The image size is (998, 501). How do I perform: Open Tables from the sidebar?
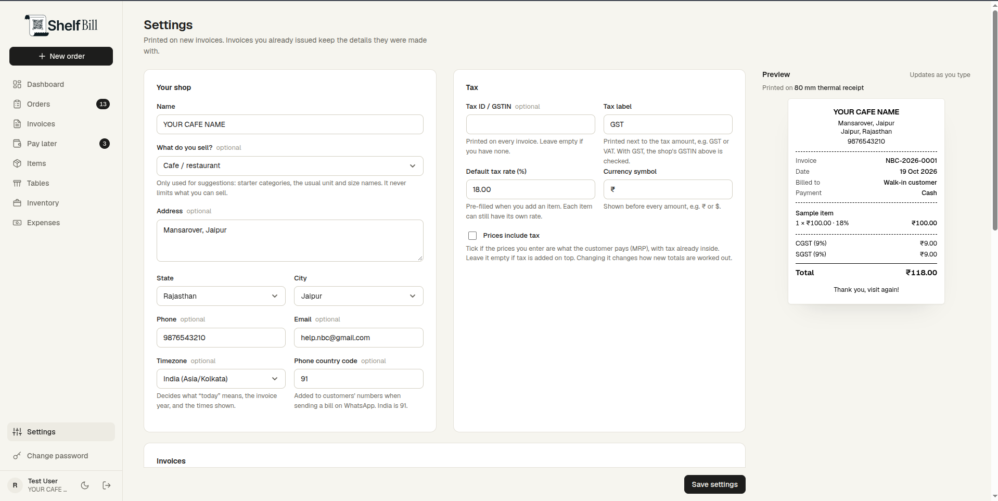tap(61, 183)
